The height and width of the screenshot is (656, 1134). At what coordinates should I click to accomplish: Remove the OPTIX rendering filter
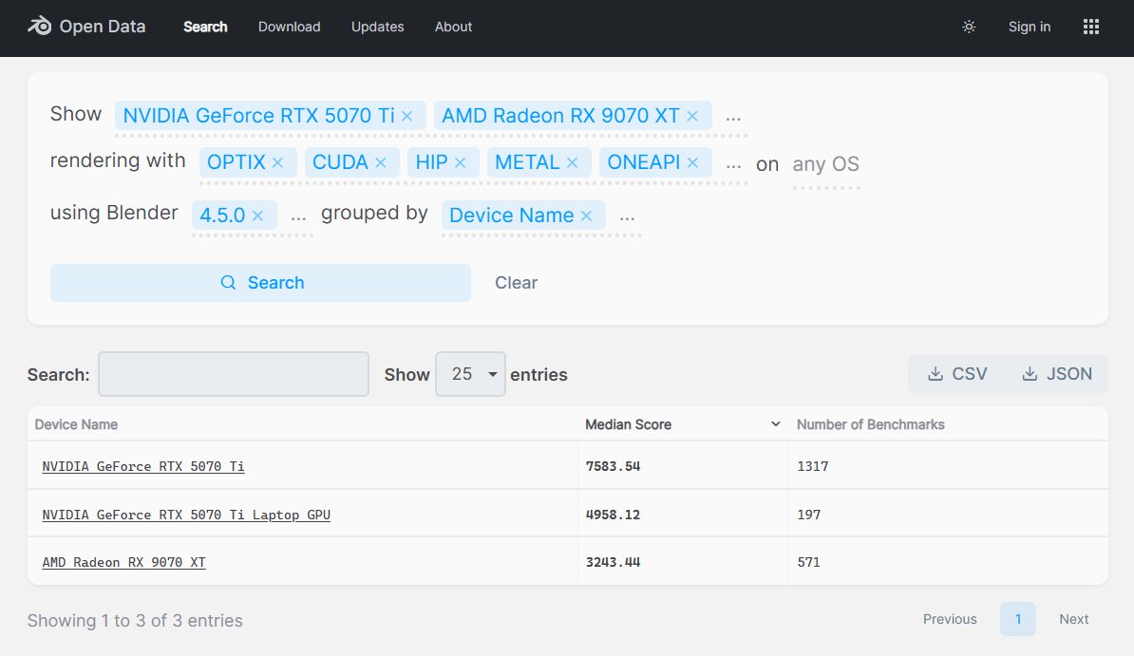click(x=277, y=162)
